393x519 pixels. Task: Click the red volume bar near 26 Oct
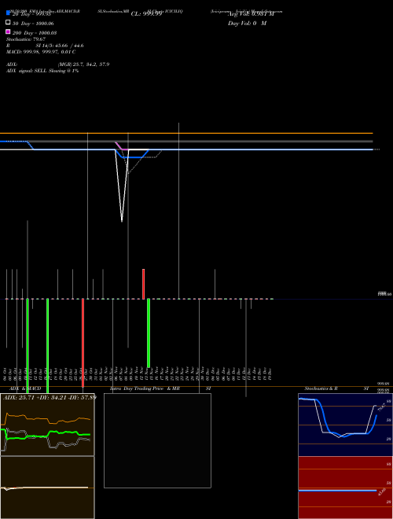83,343
